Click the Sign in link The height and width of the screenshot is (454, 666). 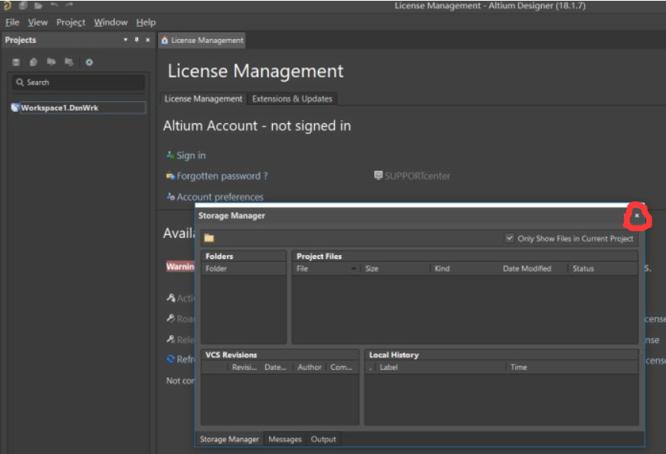191,155
